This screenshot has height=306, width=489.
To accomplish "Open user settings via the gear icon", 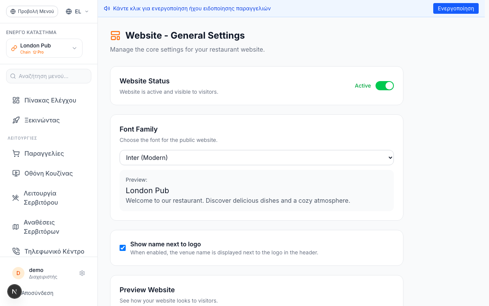I will click(82, 273).
